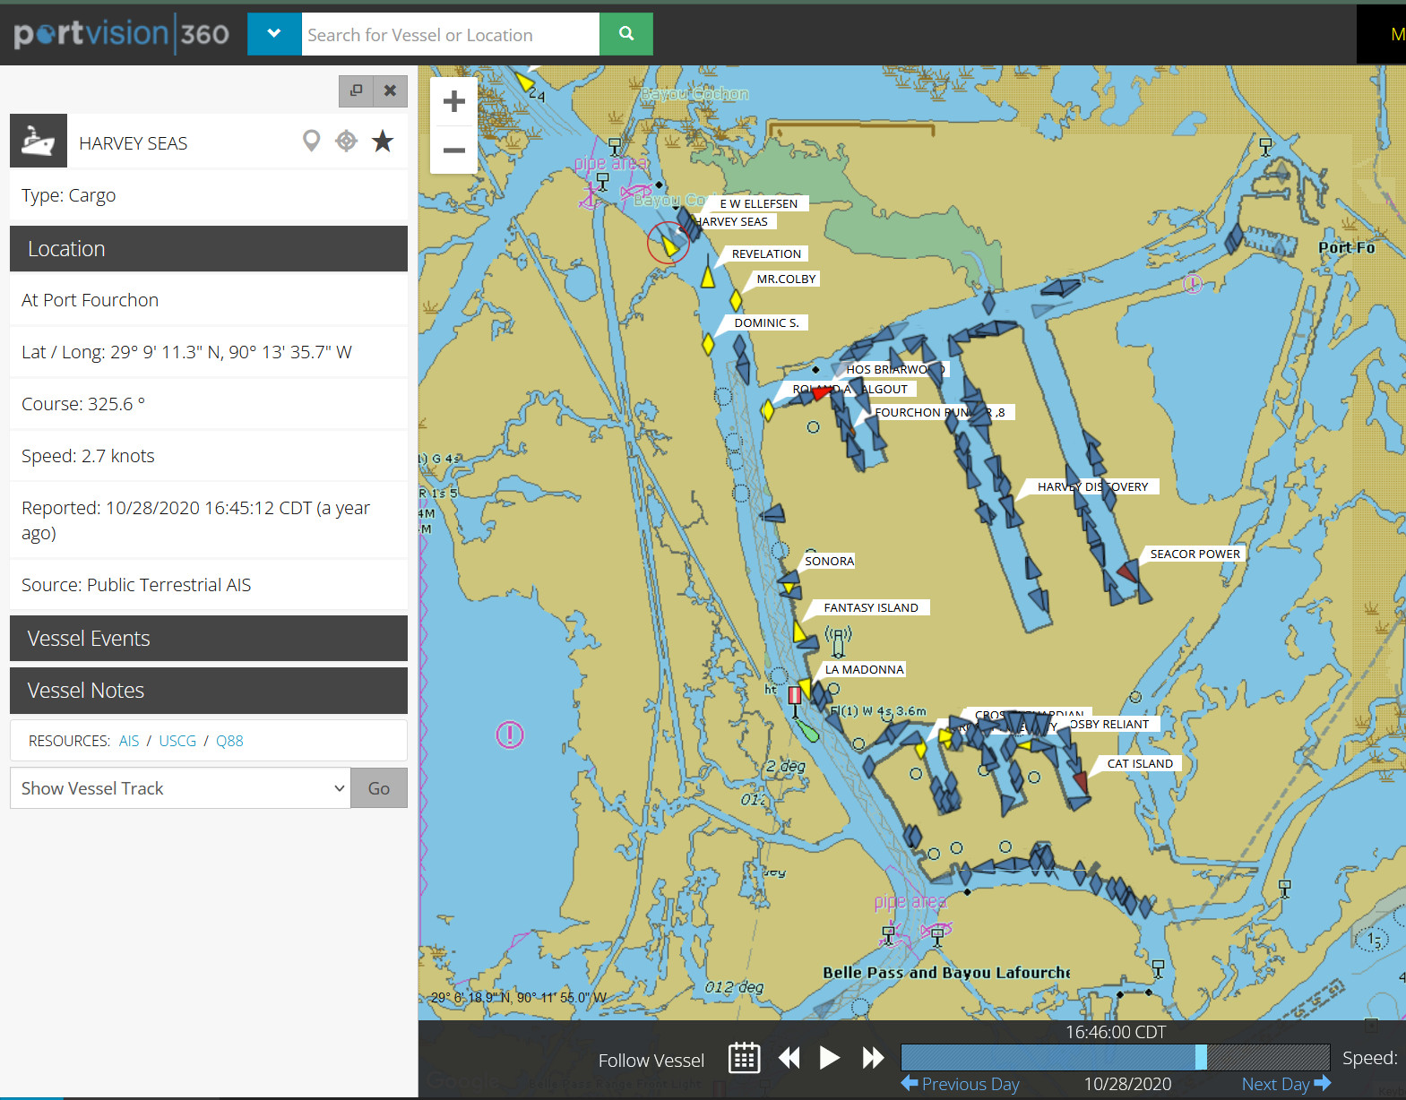The width and height of the screenshot is (1406, 1100).
Task: Go to Previous Day
Action: coord(961,1084)
